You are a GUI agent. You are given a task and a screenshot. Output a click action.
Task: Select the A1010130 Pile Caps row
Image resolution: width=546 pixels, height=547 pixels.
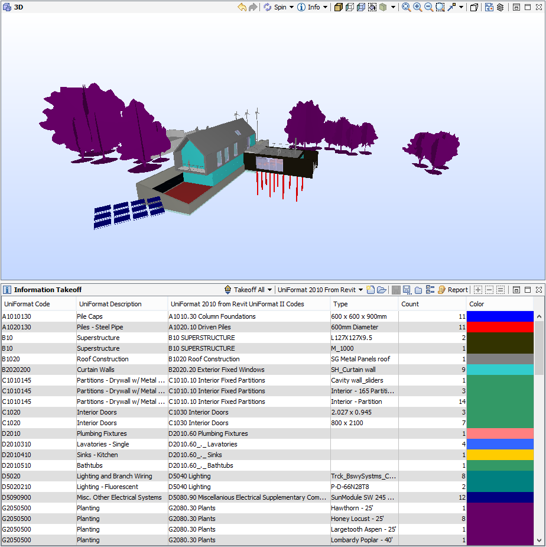click(x=268, y=316)
